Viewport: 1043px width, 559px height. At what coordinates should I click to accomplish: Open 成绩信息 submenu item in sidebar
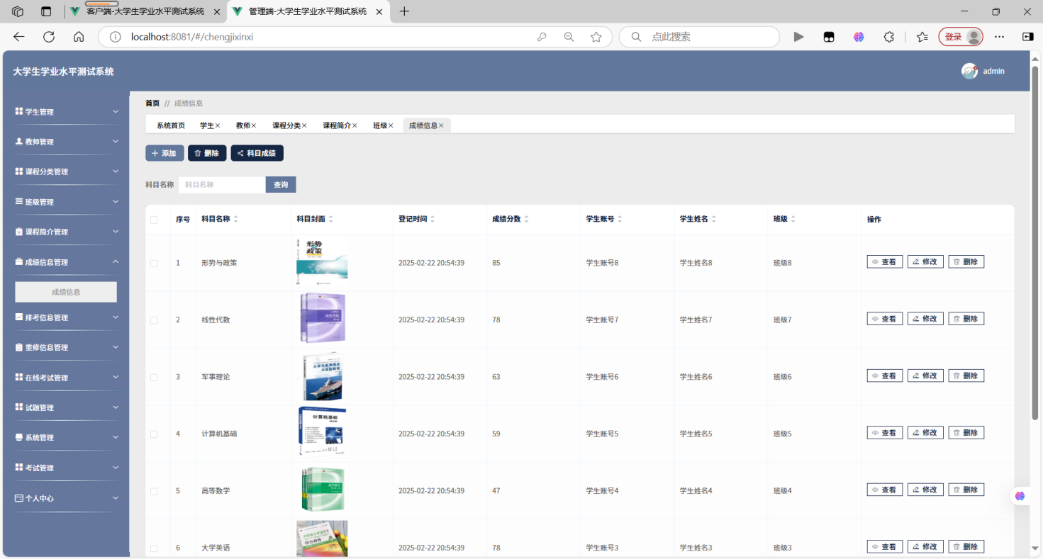[x=66, y=292]
